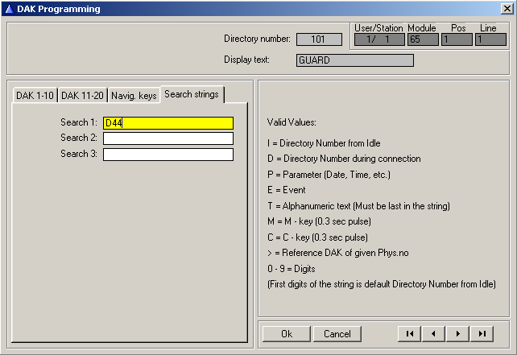Viewport: 517px width, 355px height.
Task: Select the Display text field with GUARD
Action: click(x=354, y=60)
